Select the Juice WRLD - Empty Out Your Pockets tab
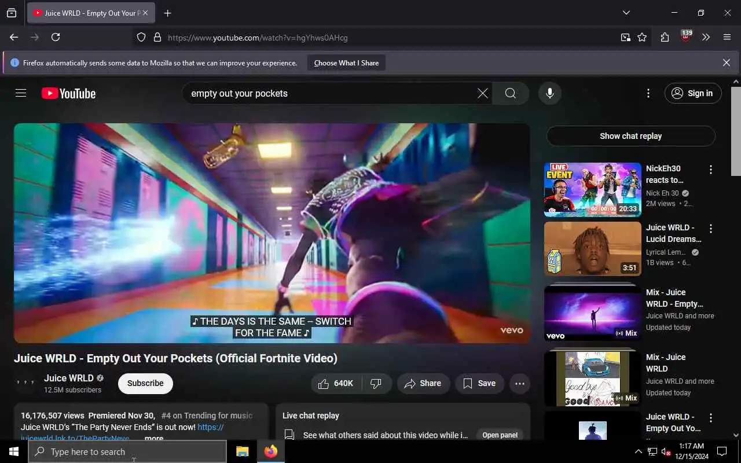 pyautogui.click(x=91, y=13)
